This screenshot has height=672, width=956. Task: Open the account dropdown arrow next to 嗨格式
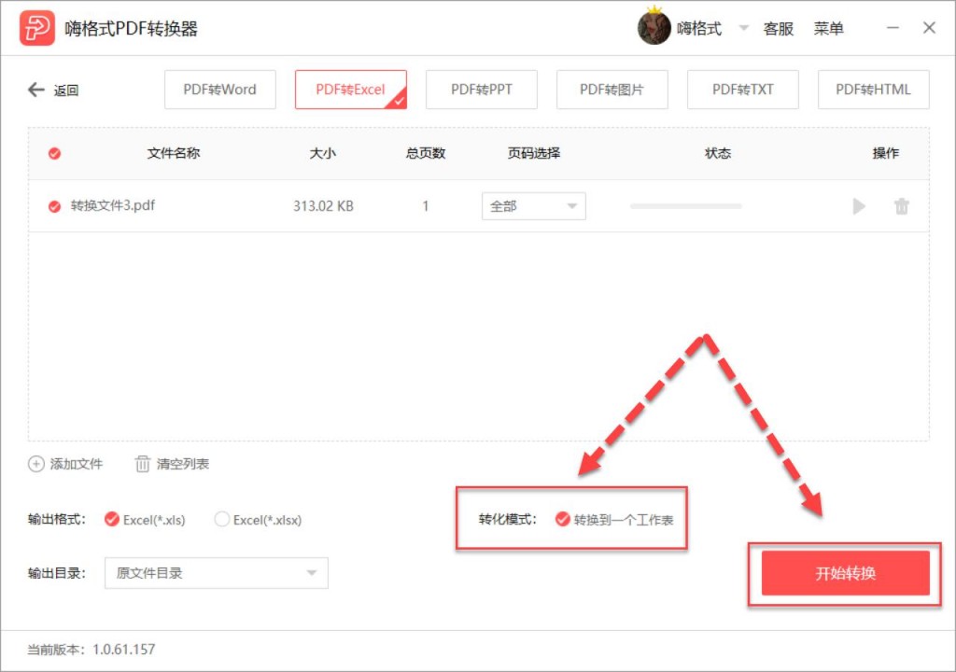click(743, 28)
